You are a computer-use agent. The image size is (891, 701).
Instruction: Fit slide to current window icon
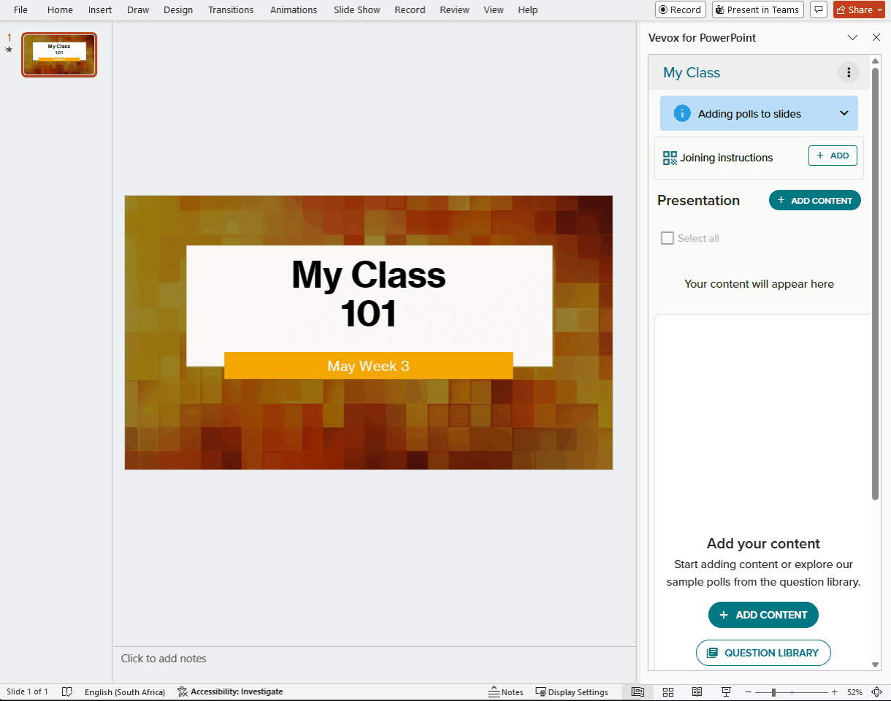pos(876,692)
